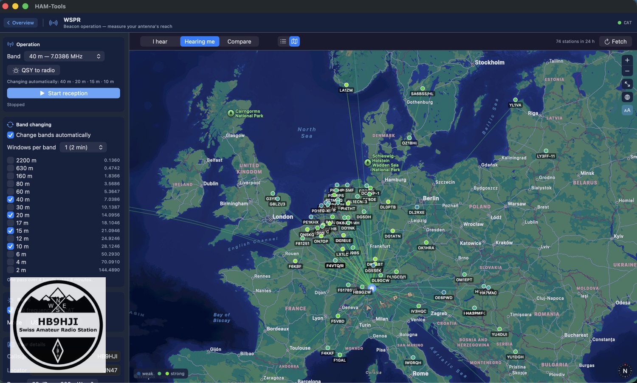
Task: Enable the 4 m band checkbox
Action: click(x=11, y=262)
